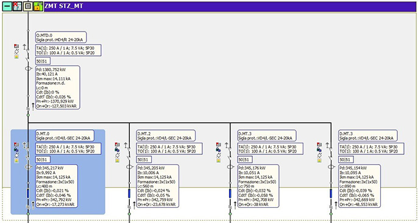418x223 pixels.
Task: Click the list-lines icon in zone header
Action: coord(28,6)
